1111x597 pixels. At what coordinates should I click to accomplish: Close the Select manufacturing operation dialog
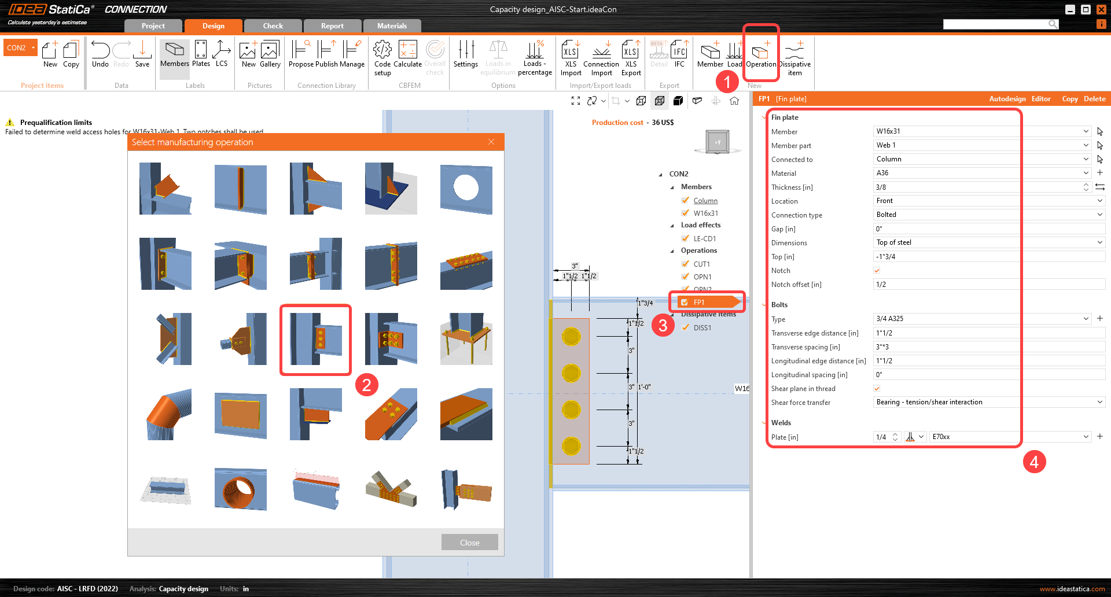tap(469, 542)
